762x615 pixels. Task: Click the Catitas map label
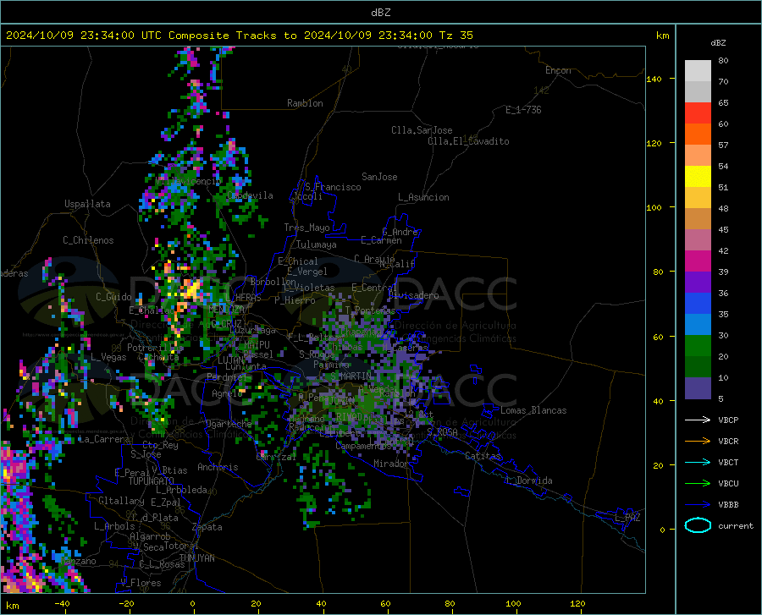click(483, 456)
